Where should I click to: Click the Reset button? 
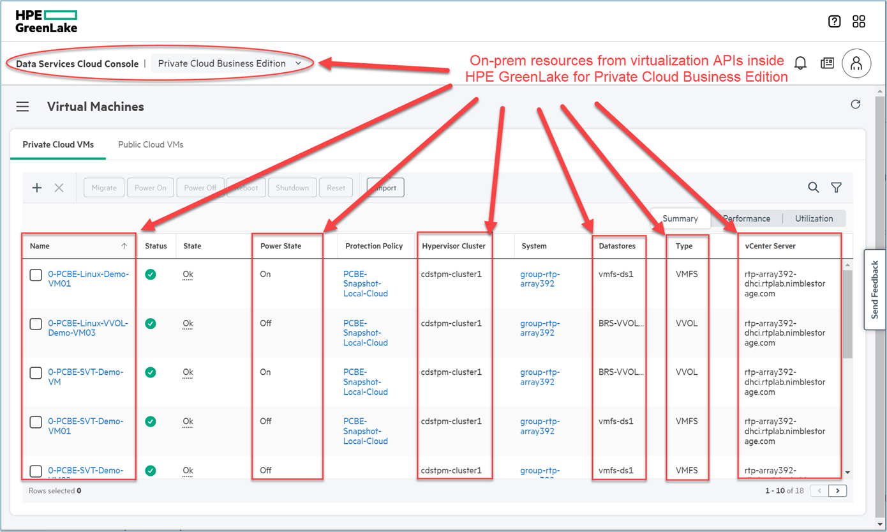[x=336, y=188]
